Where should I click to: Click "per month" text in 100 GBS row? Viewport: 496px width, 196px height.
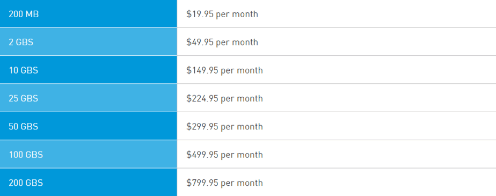pyautogui.click(x=242, y=155)
